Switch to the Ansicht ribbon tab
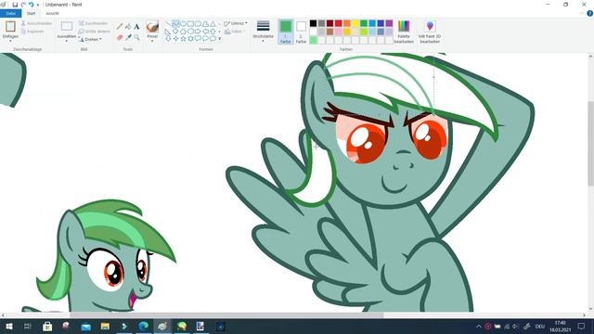Image resolution: width=594 pixels, height=334 pixels. (x=52, y=13)
